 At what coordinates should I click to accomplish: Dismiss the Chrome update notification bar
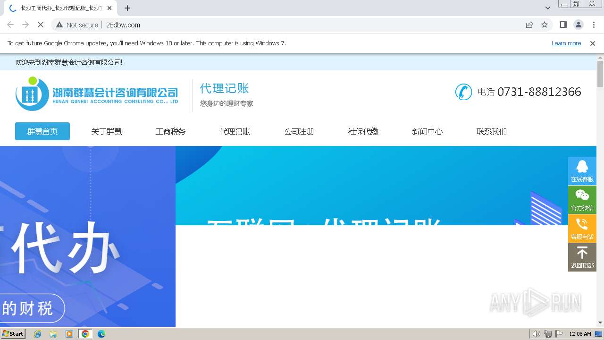593,43
